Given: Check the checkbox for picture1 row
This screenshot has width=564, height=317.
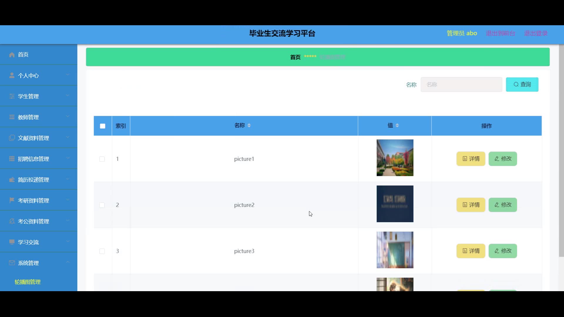Looking at the screenshot, I should point(102,159).
